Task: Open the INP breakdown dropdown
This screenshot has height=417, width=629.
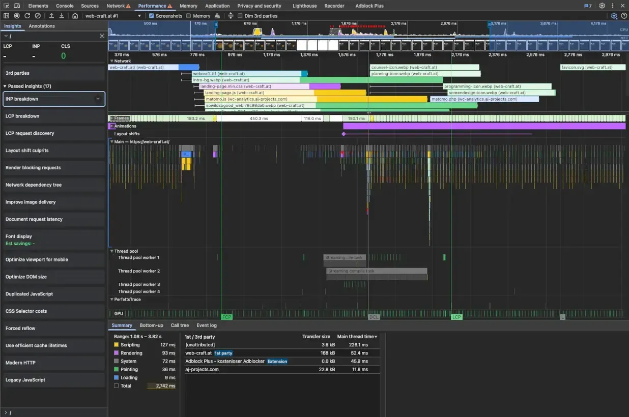Action: tap(53, 99)
